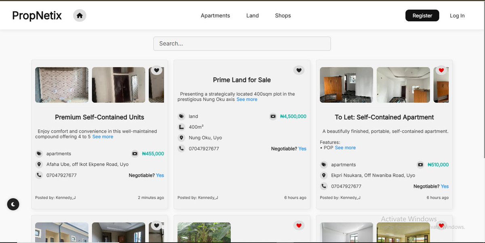Click the tag icon beside 'land'
This screenshot has width=485, height=243.
pos(181,116)
